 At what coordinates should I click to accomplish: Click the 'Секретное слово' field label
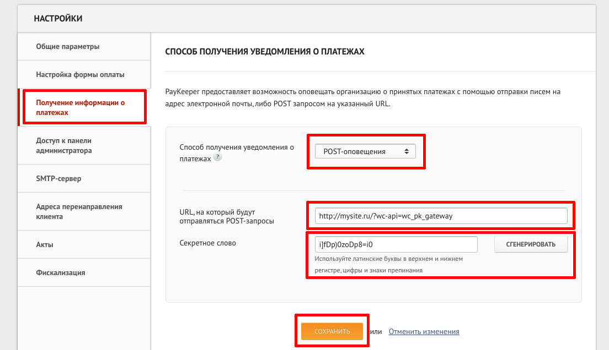[207, 243]
